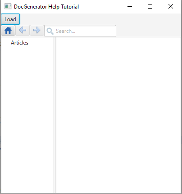Screen dimensions: 182x194
Task: Close the DocGenerator Help Tutorial window
Action: [171, 6]
